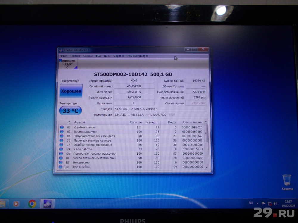The image size is (298, 223).
Task: Click the status orb for Неизвестно row
Action: click(x=60, y=162)
